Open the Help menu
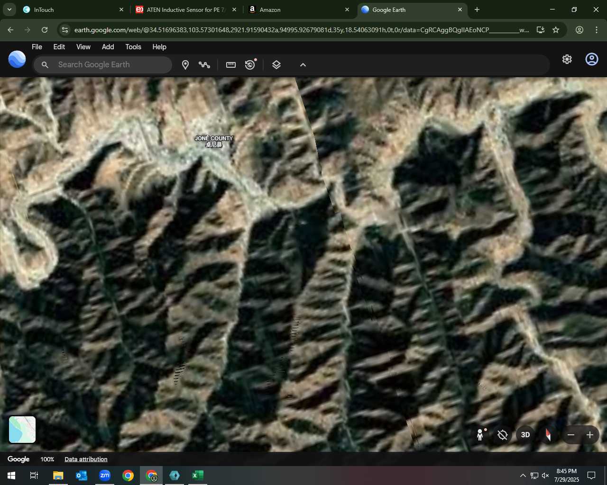Viewport: 607px width, 485px height. click(159, 47)
